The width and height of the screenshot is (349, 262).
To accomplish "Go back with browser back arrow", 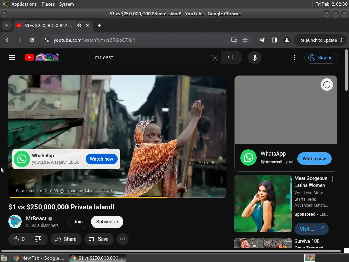I will tap(7, 40).
